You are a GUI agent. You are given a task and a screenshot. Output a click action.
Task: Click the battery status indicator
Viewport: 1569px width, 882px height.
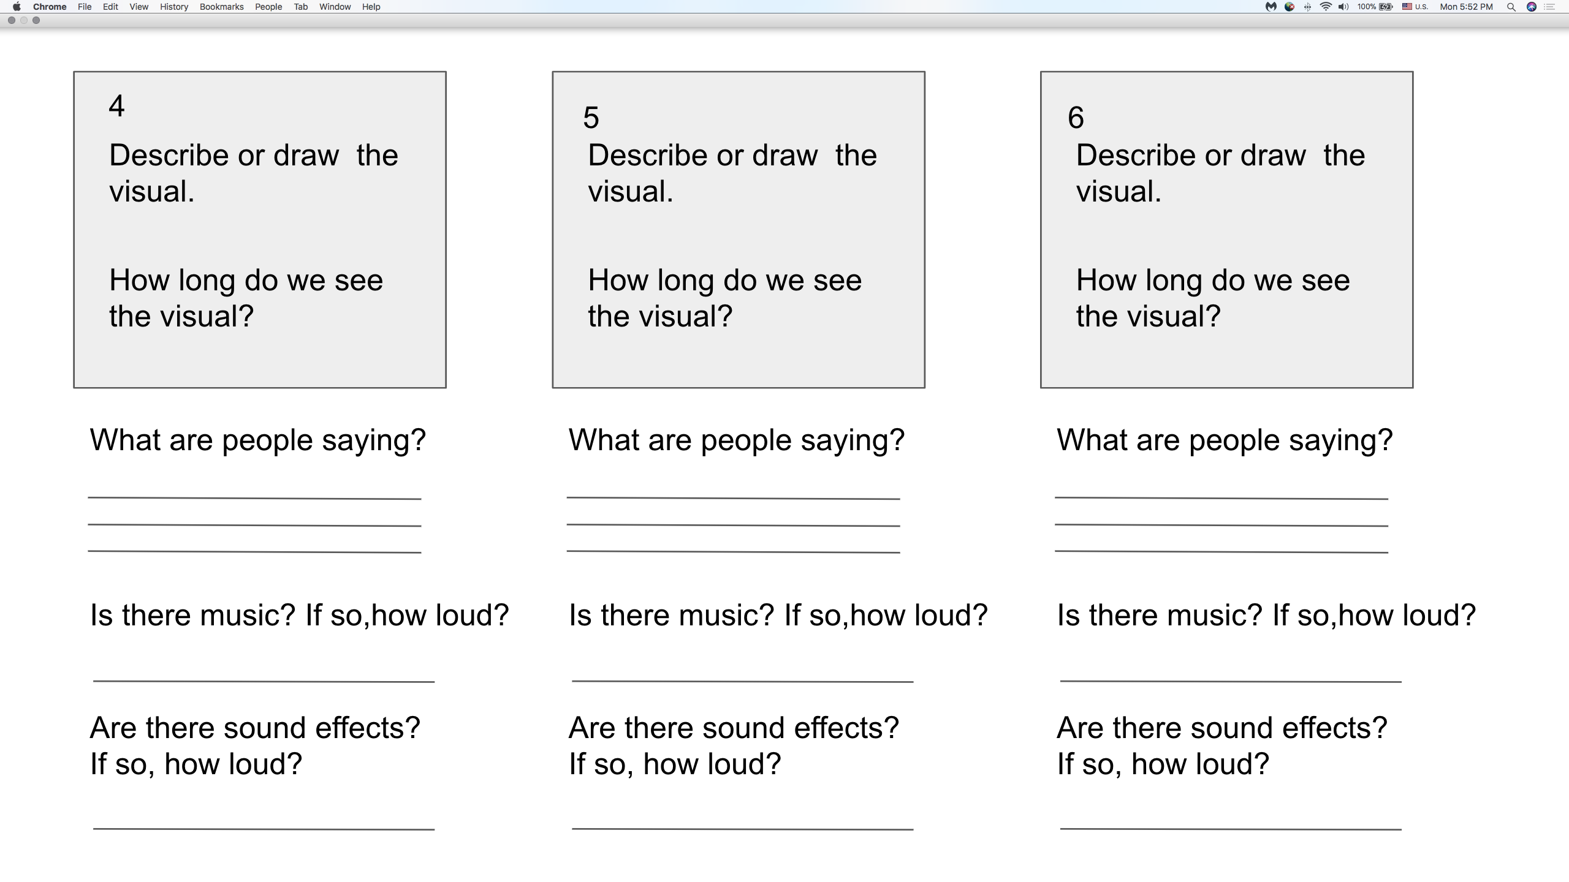(1375, 7)
